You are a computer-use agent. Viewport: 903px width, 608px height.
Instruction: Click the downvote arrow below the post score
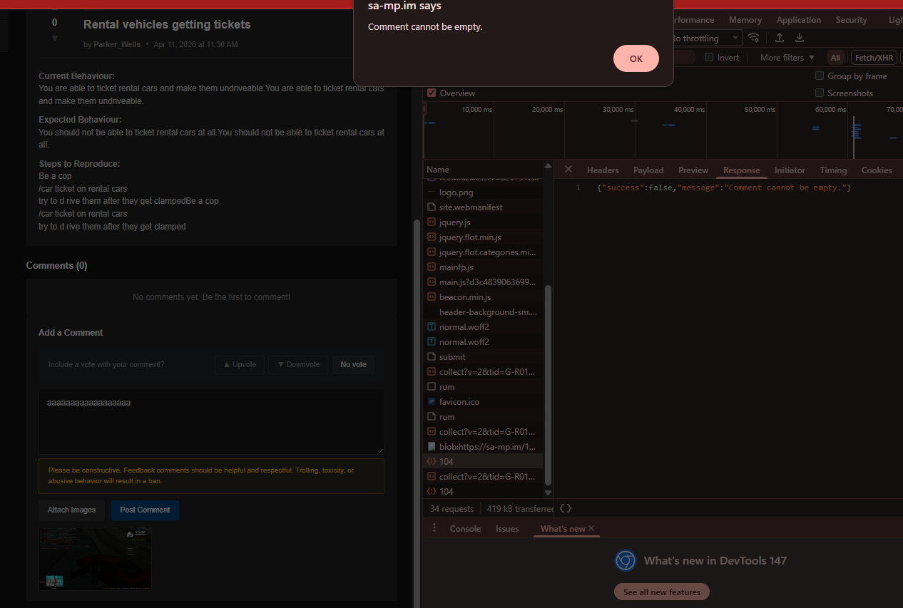(55, 38)
